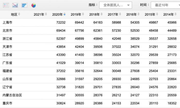
Task: Click the value 37202 in 福建省 row
Action: 61,71
